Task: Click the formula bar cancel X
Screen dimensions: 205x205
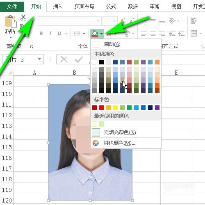Action: coord(64,59)
